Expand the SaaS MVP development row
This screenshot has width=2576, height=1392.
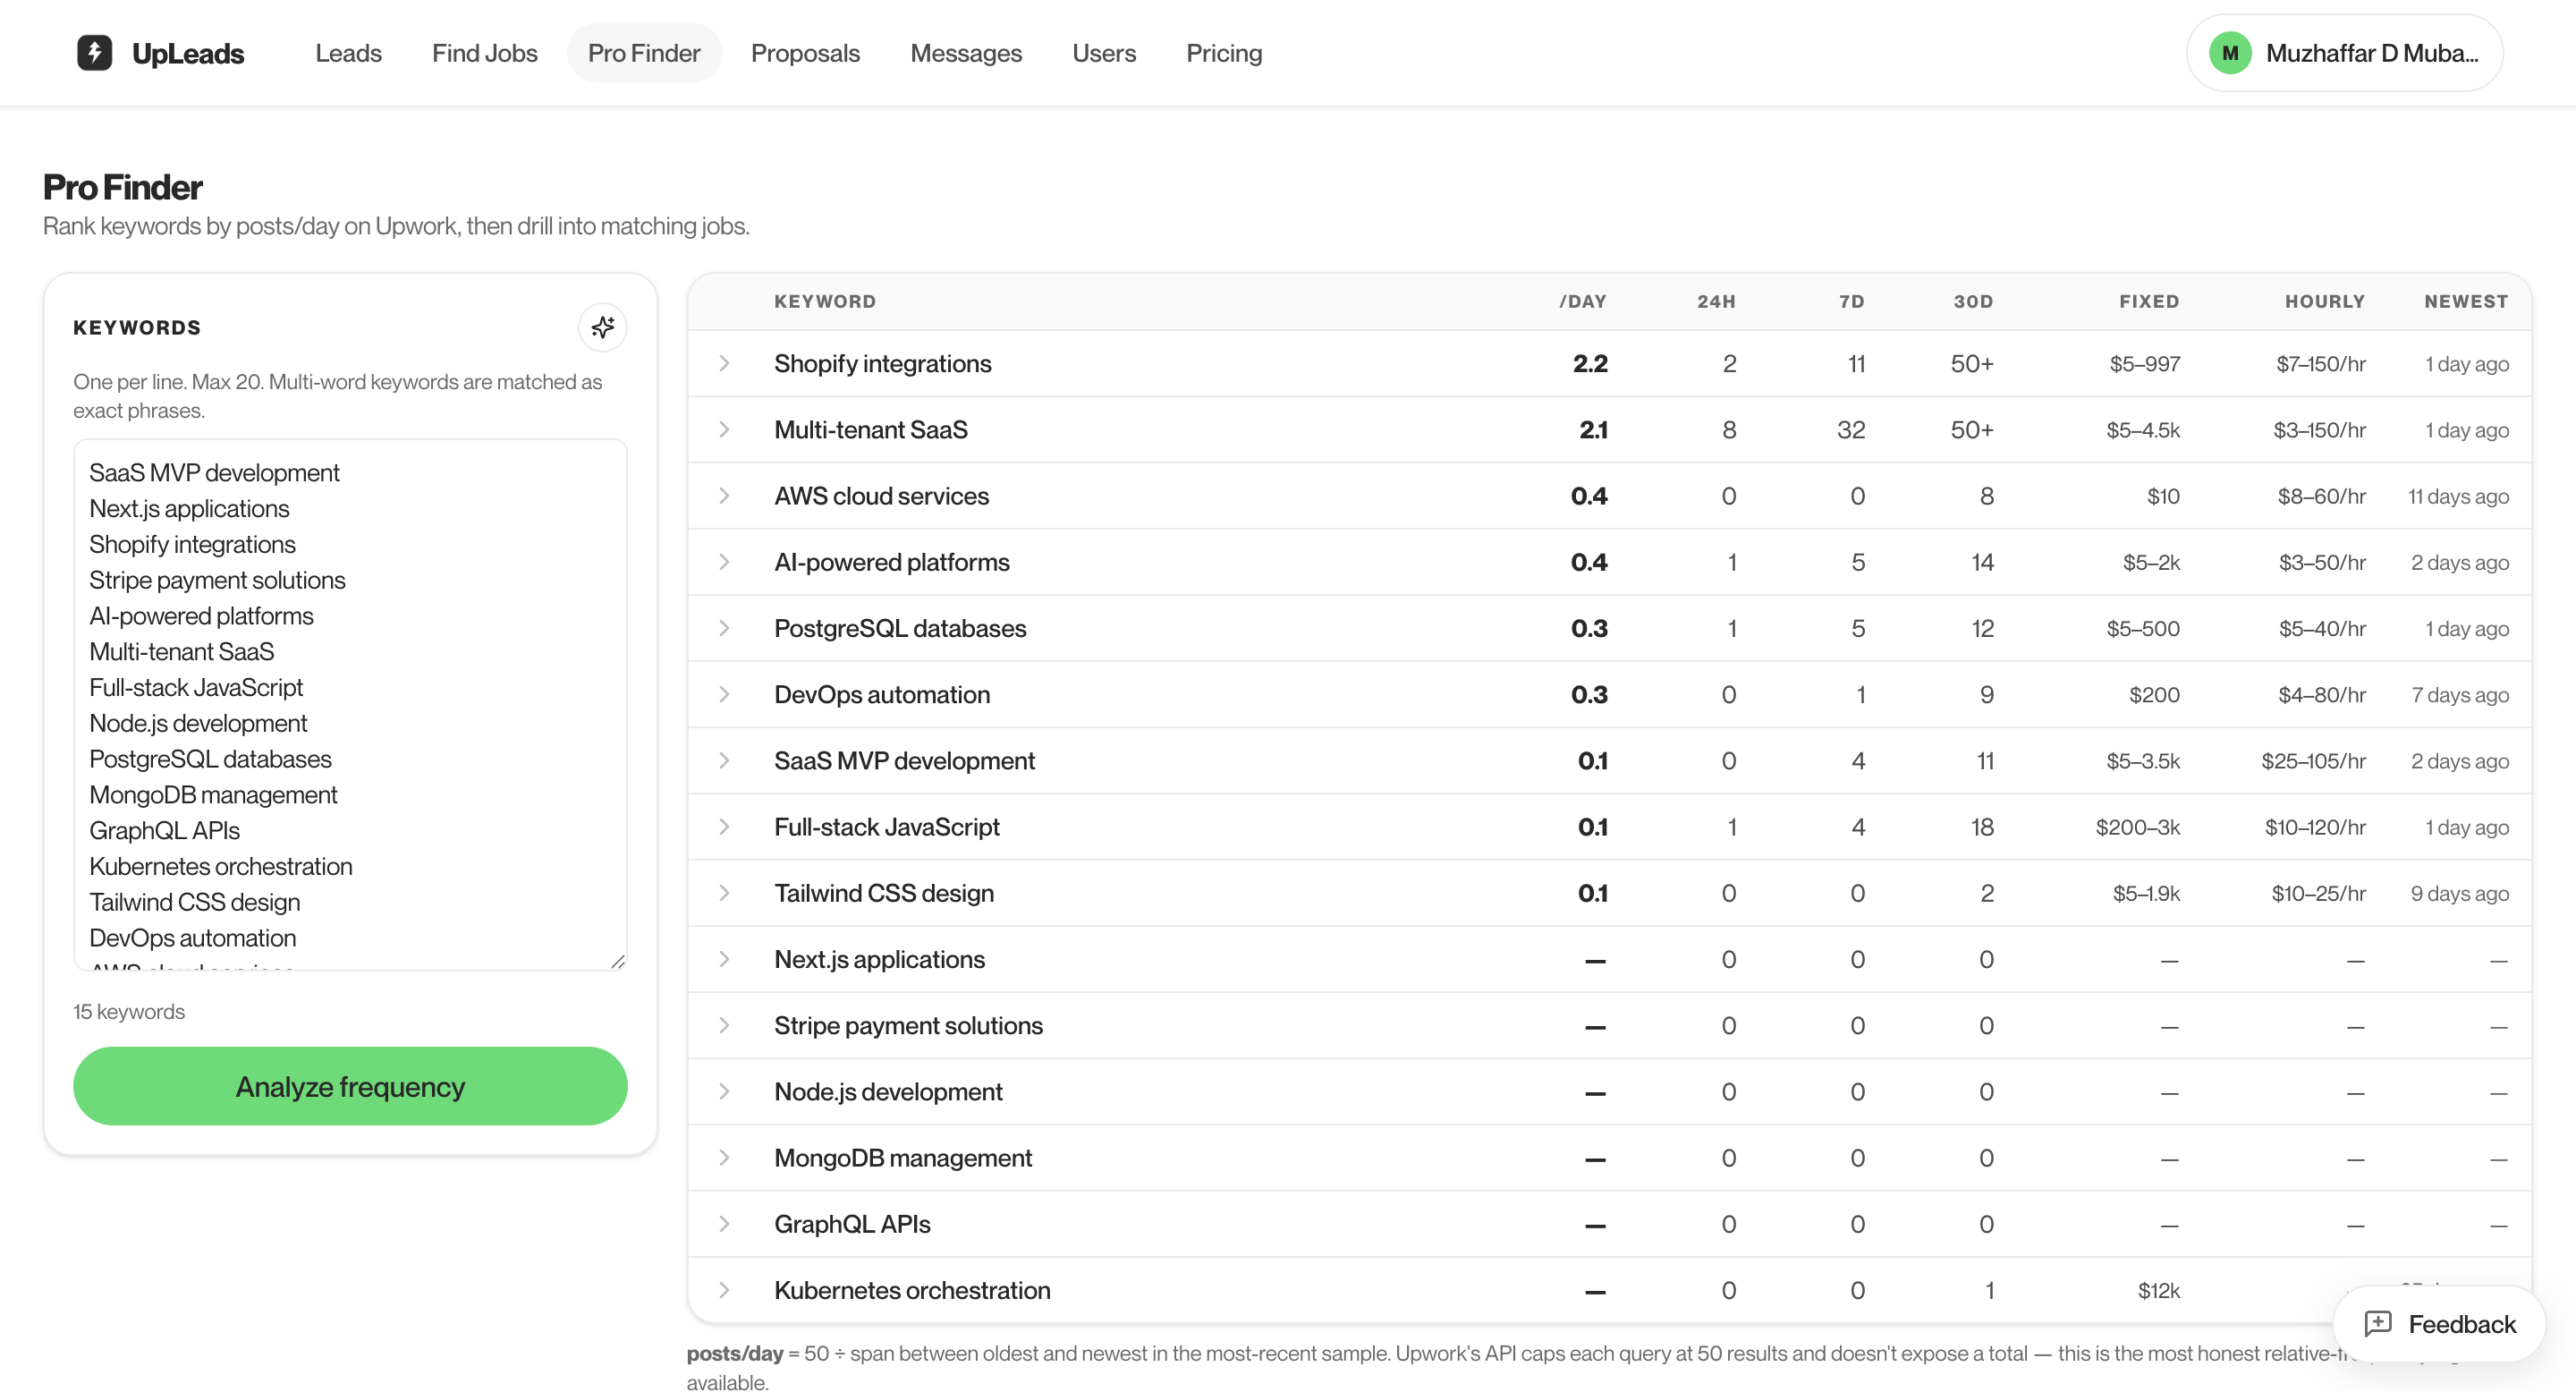coord(724,760)
